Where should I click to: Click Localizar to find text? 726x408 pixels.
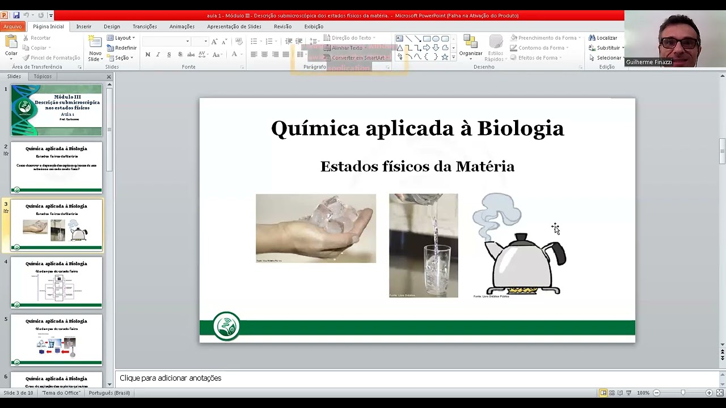point(603,38)
